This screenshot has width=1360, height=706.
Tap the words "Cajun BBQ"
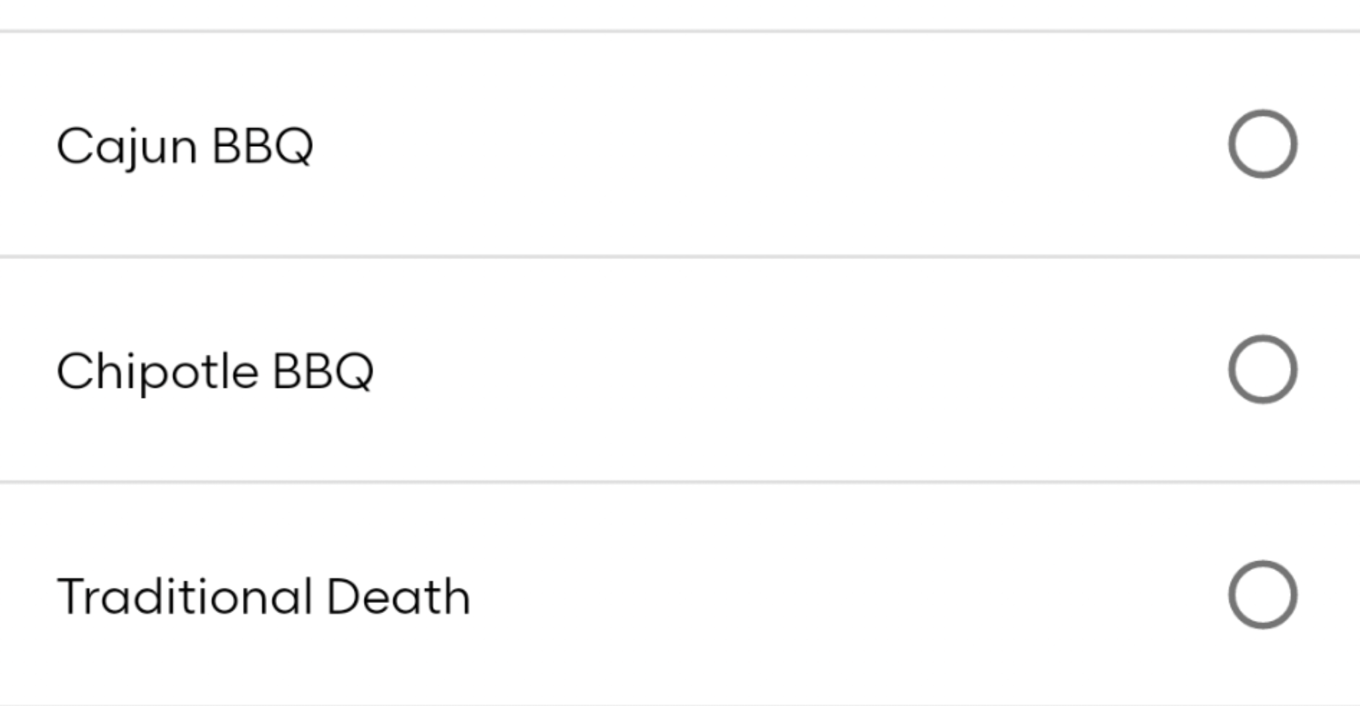(x=185, y=145)
